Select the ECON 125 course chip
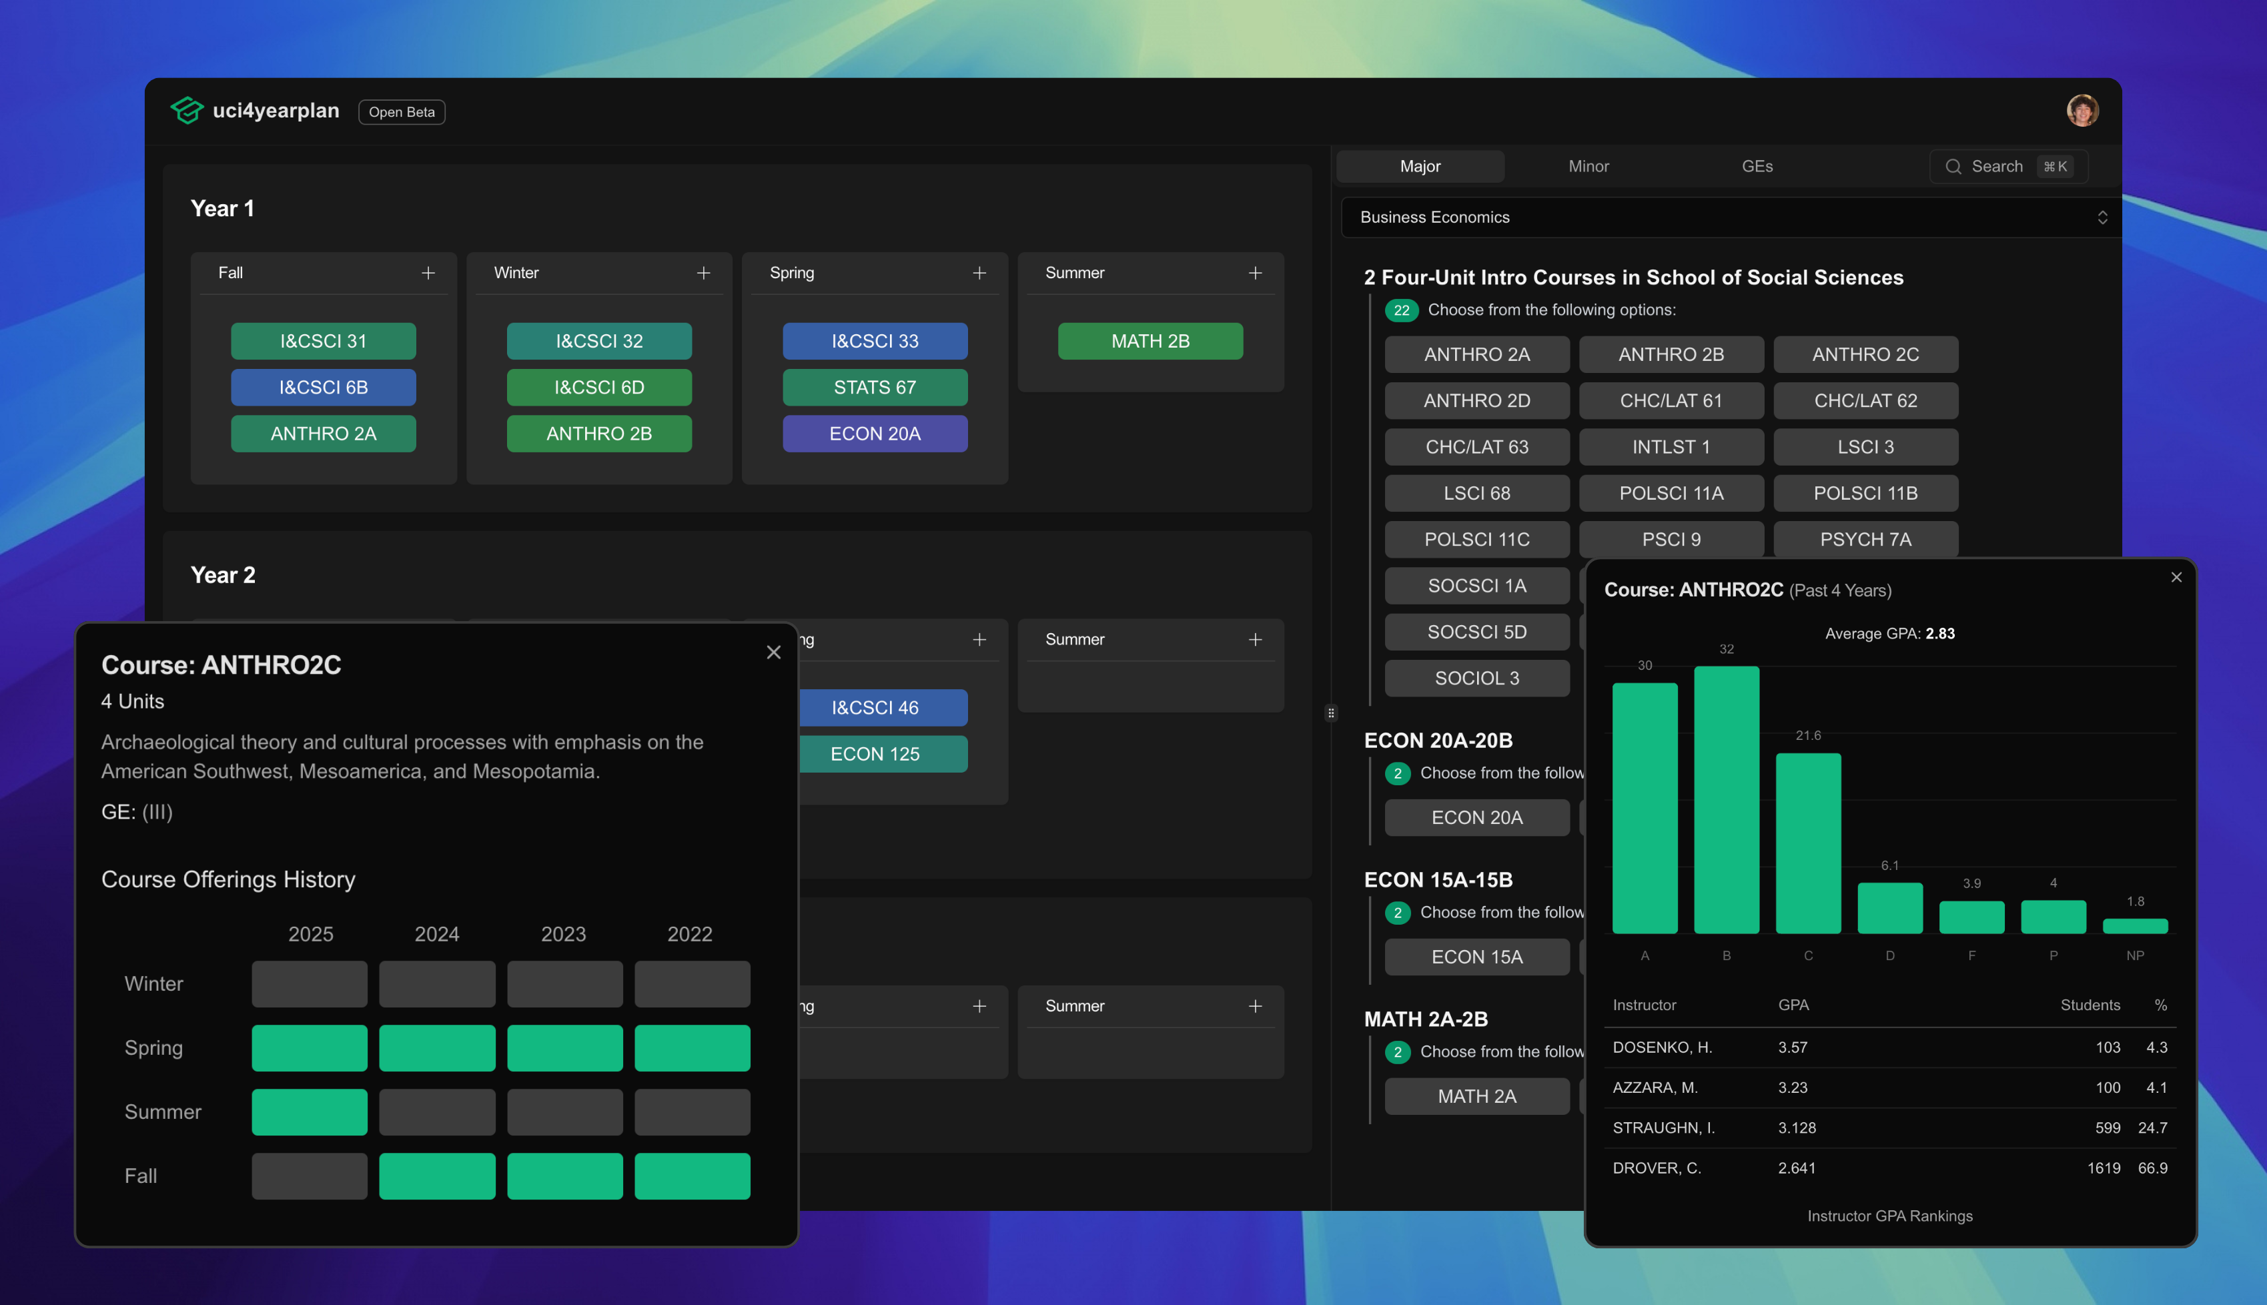 tap(883, 754)
